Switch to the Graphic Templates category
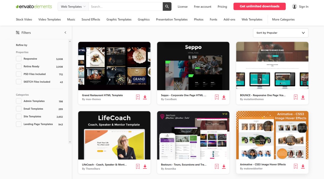The image size is (324, 179). (119, 19)
